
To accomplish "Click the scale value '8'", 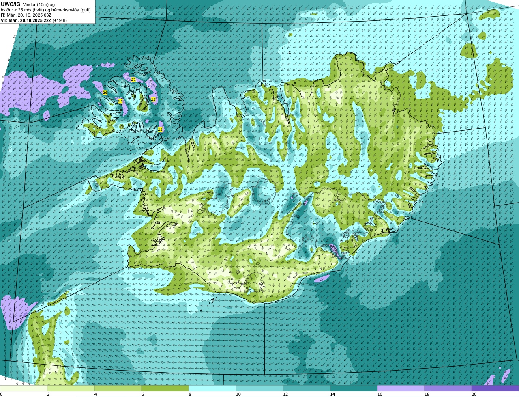I will coord(189,394).
